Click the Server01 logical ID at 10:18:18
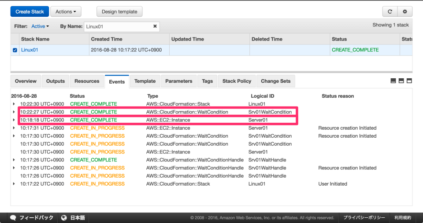423x223 pixels. (x=258, y=120)
